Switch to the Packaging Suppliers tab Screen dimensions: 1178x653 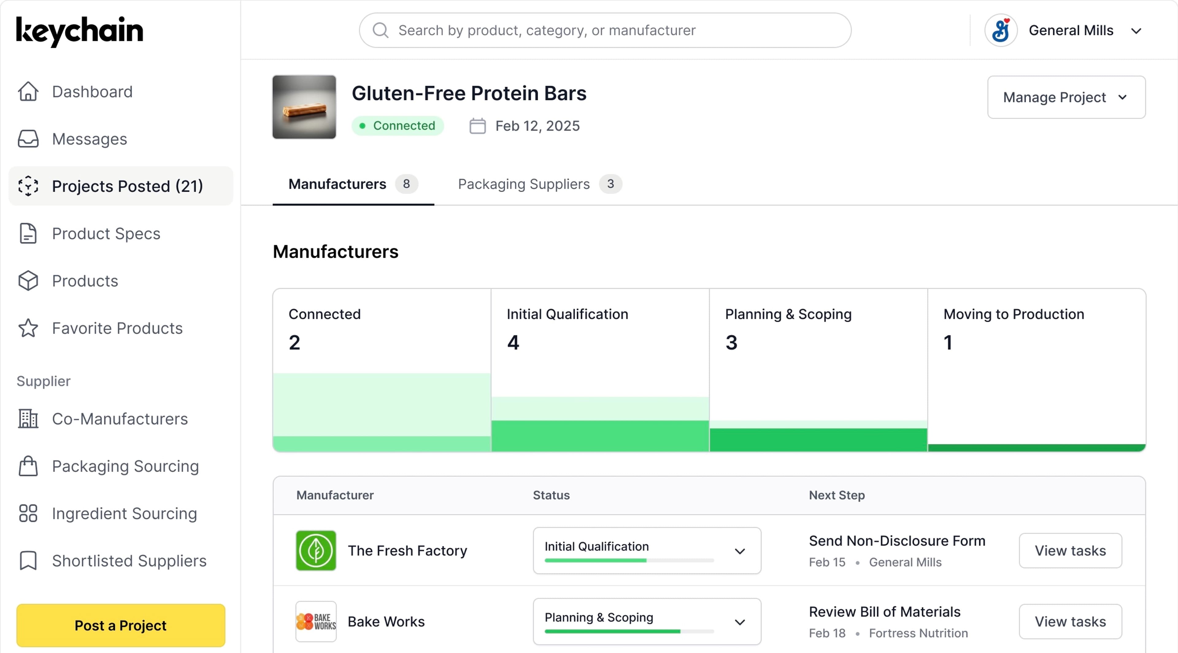tap(539, 184)
